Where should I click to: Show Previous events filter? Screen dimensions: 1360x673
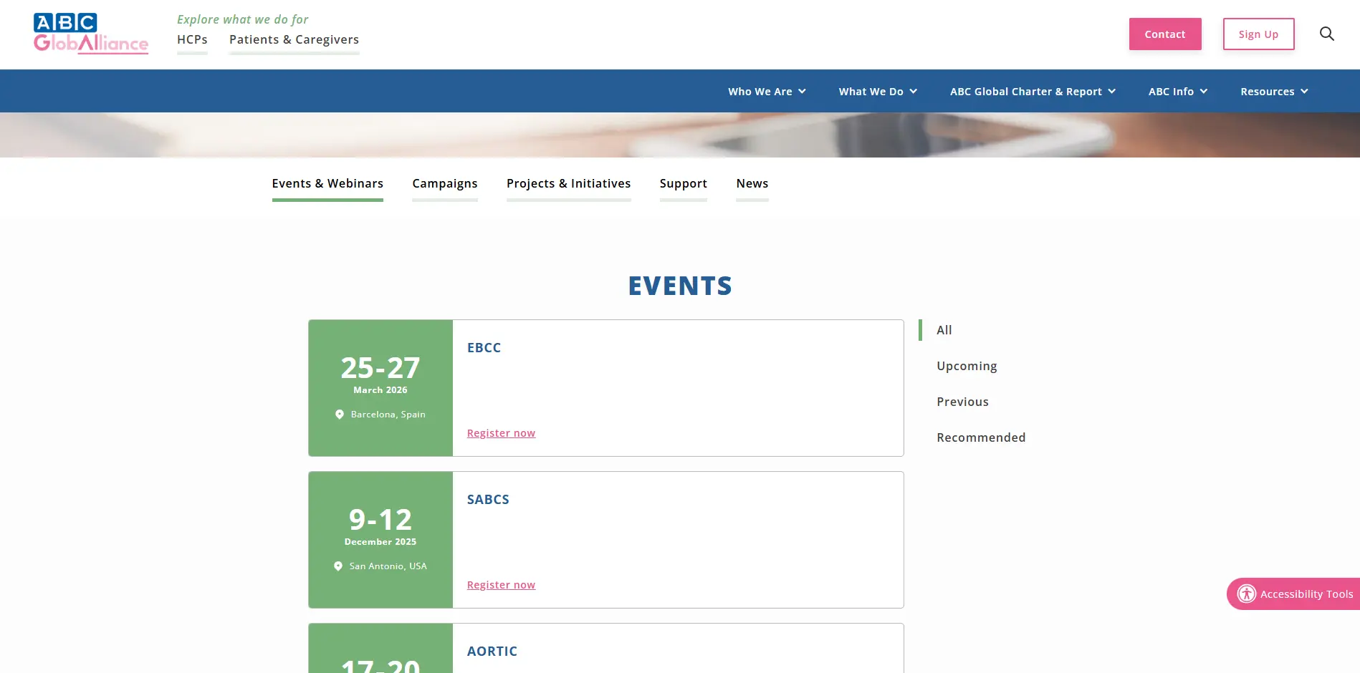[962, 402]
